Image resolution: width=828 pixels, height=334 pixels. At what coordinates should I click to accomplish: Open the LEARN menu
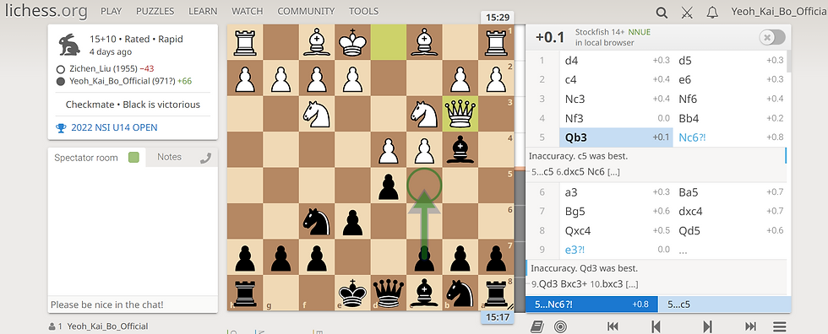tap(203, 11)
